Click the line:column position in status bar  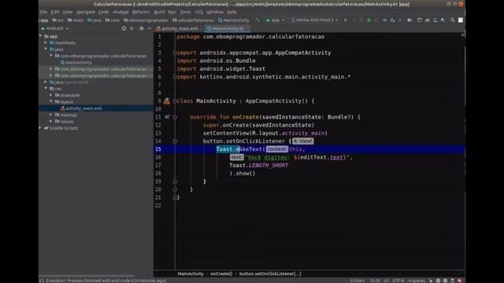click(375, 281)
